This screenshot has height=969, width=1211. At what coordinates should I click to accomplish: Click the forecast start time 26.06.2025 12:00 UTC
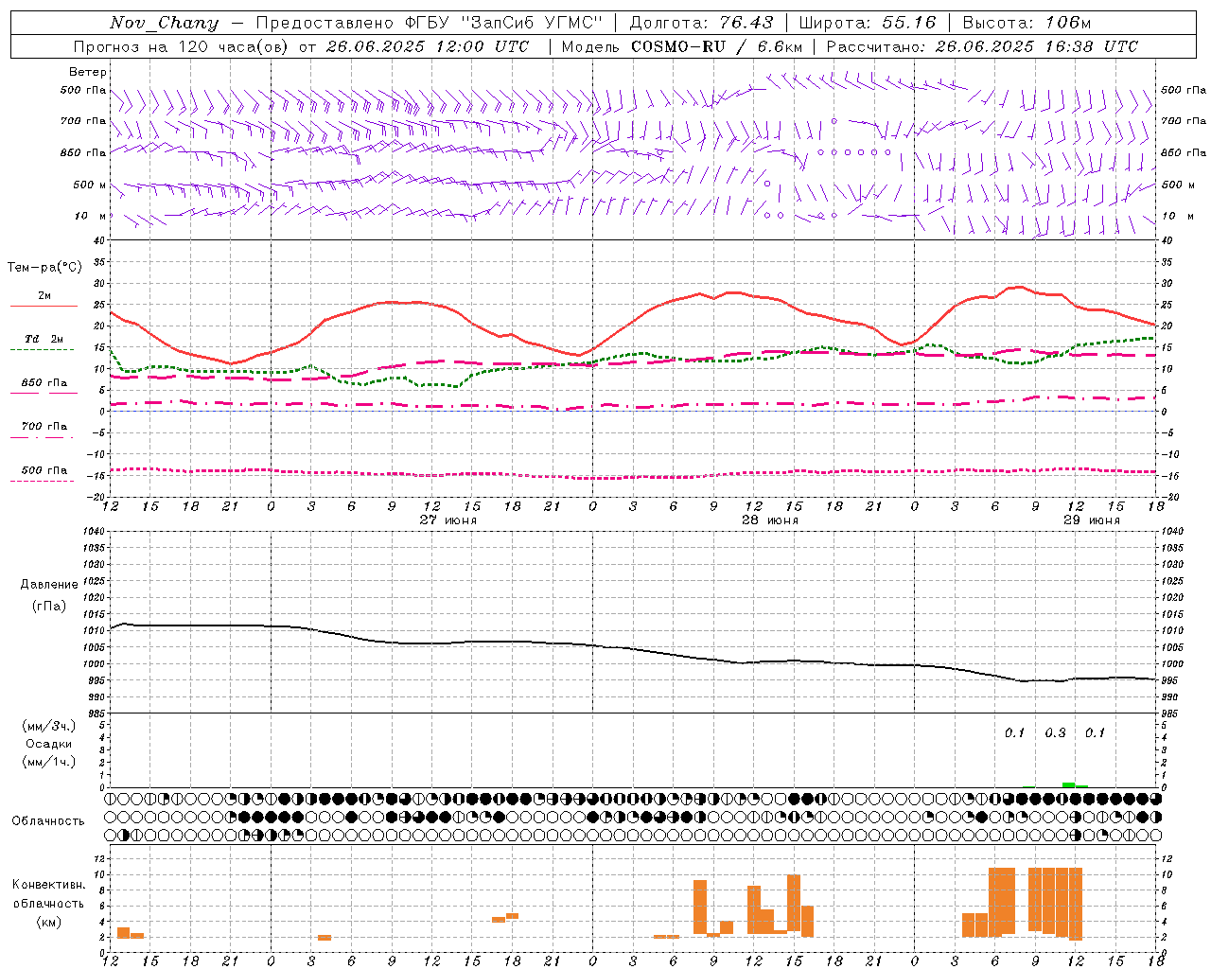(428, 46)
